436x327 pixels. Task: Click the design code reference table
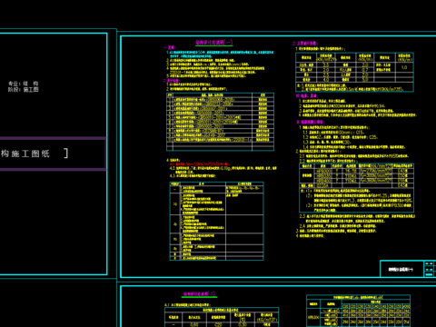click(x=220, y=122)
